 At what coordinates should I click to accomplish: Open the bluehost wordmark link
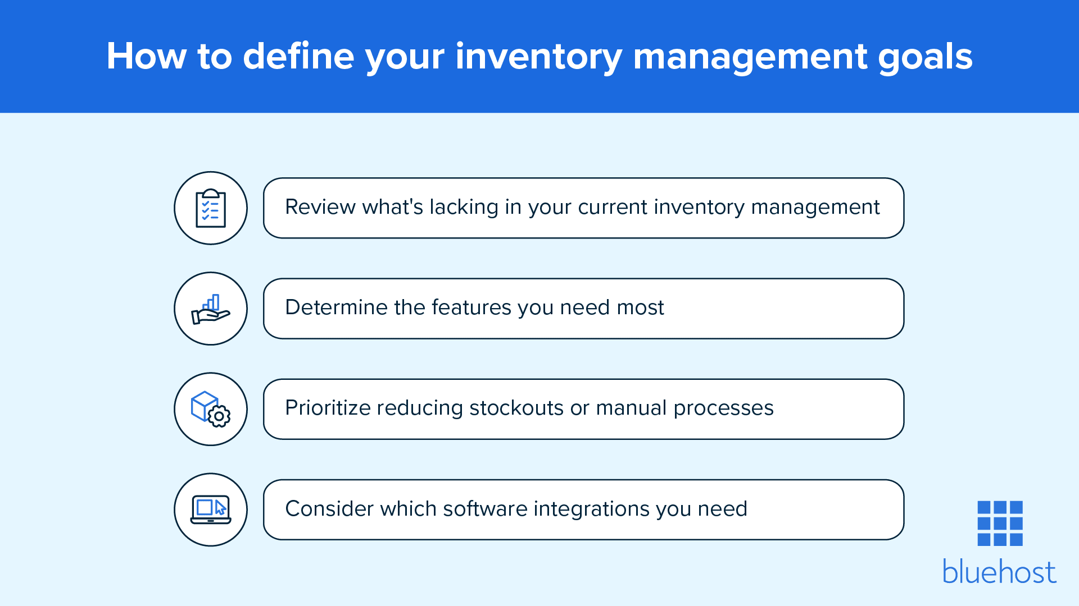pyautogui.click(x=999, y=571)
